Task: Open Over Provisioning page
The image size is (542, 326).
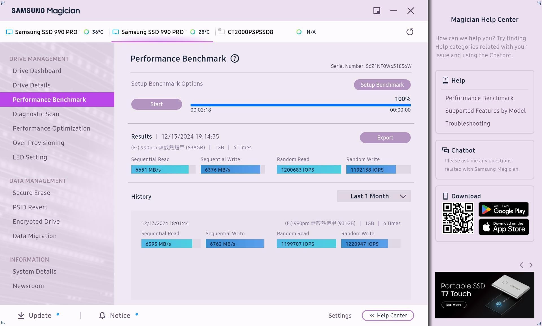Action: click(x=38, y=143)
